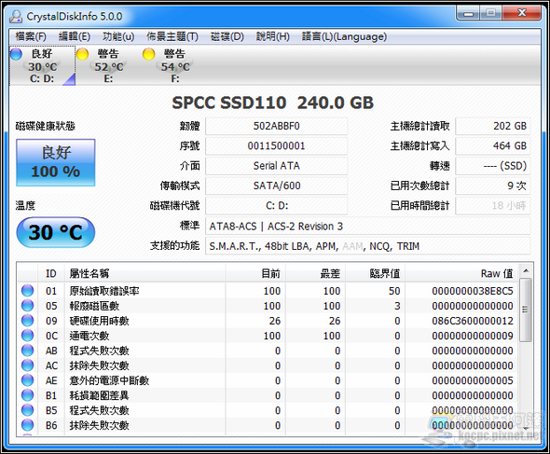Click status icon of row B6 抹除失敗次數
Screen dimensions: 550x454
click(x=27, y=425)
